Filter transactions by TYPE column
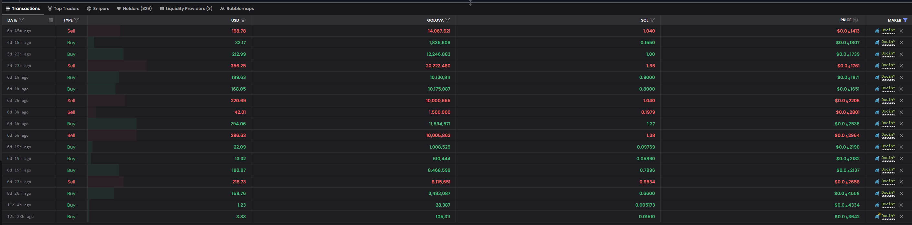This screenshot has width=912, height=225. 77,20
